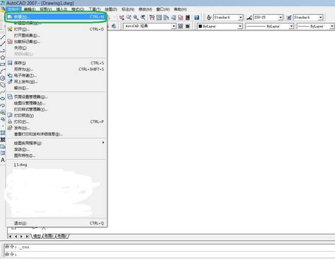Open the Tool Palettes window icon
Screen dimensions: 335x259
166,17
